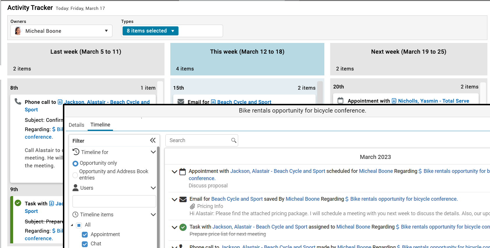Click the Discuss proposal text
Image resolution: width=490 pixels, height=248 pixels.
[208, 186]
